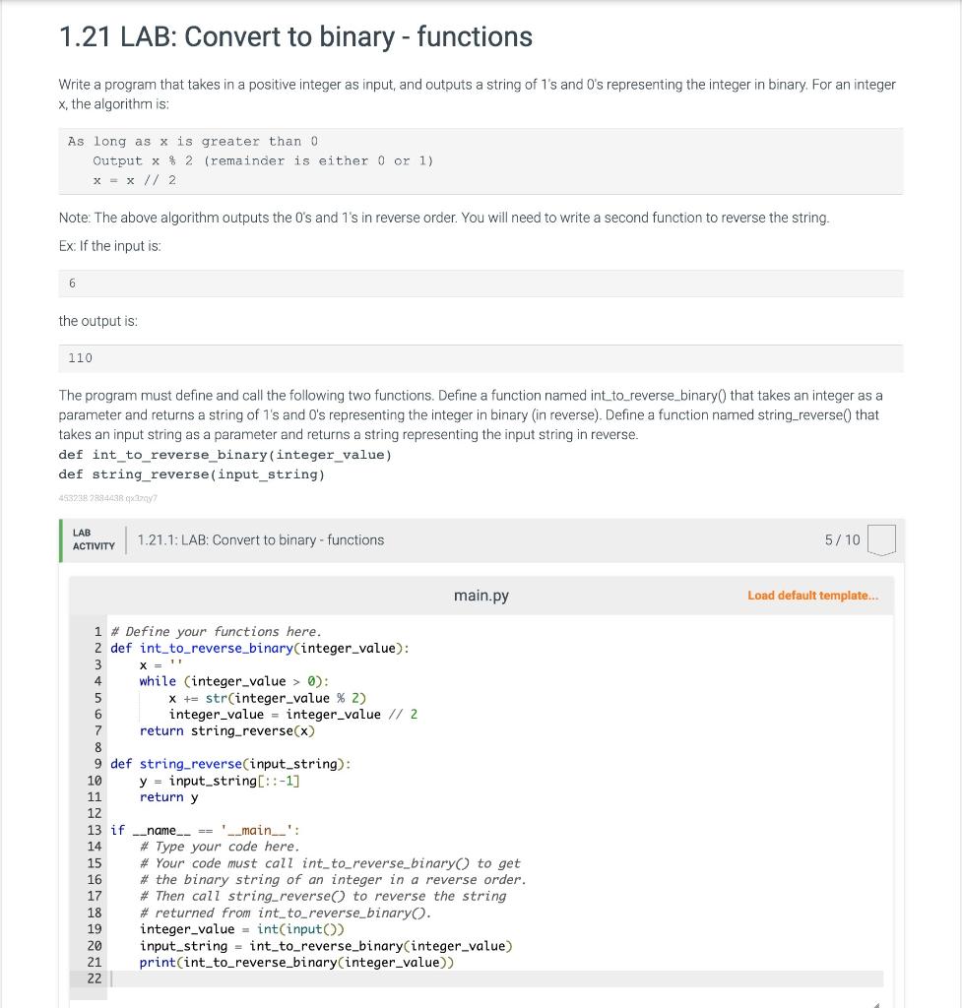
Task: Click the bookmark flag next to 5/10 score
Action: click(882, 538)
